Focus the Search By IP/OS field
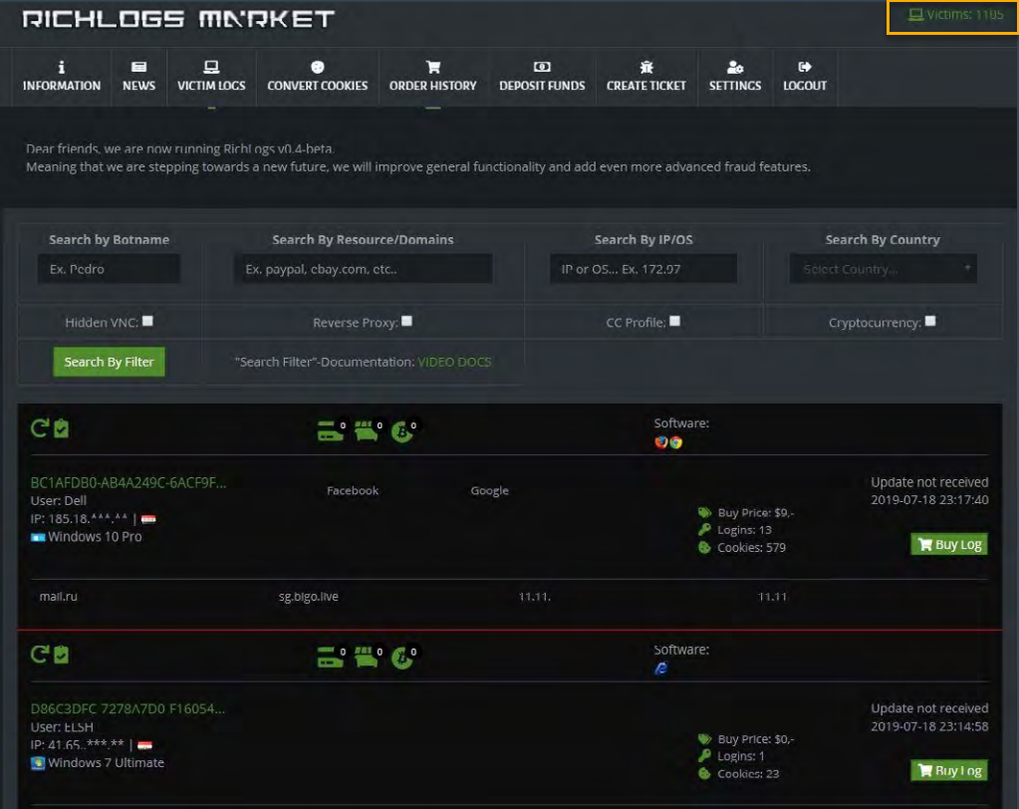This screenshot has height=809, width=1019. click(x=643, y=269)
